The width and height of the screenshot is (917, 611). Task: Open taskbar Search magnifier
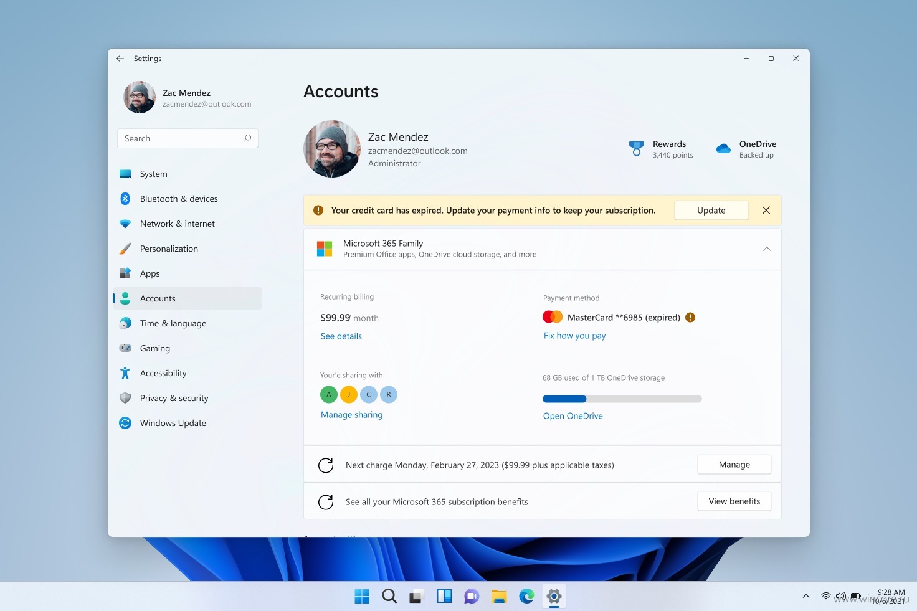389,597
